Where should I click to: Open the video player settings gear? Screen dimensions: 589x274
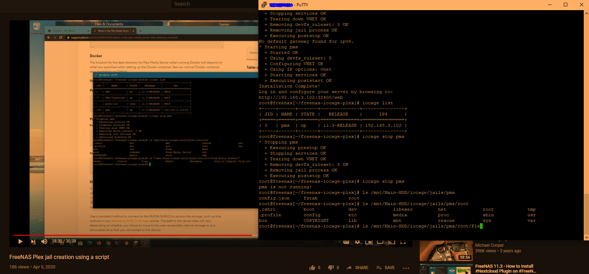click(x=357, y=242)
